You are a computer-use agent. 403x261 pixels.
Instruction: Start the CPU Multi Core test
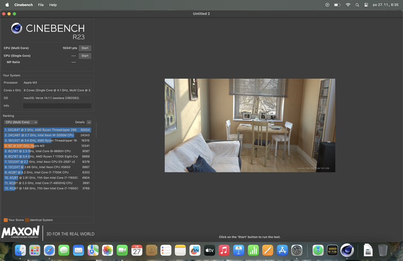pos(85,48)
